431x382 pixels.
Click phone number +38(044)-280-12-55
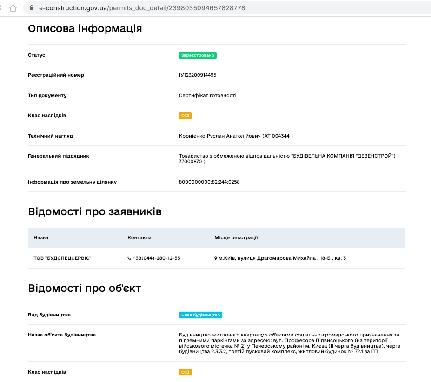pyautogui.click(x=156, y=258)
